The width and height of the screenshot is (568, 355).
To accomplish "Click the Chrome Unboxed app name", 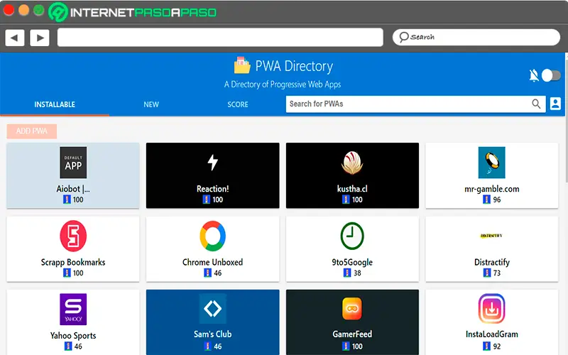I will (x=212, y=262).
